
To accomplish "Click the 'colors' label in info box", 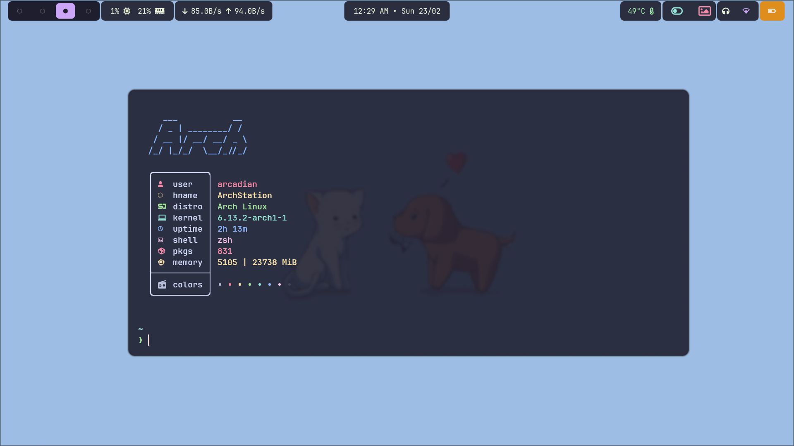I will point(188,285).
